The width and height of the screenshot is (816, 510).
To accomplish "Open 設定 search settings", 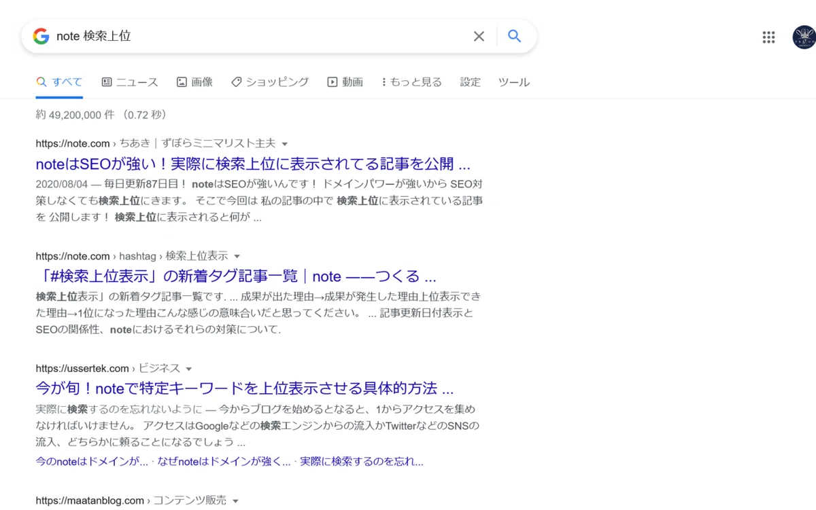I will pyautogui.click(x=470, y=82).
